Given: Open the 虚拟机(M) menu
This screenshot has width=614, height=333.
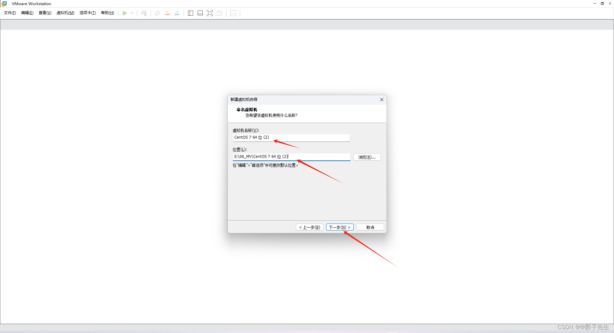Looking at the screenshot, I should coord(65,13).
